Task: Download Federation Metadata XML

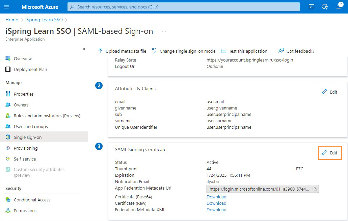Action: (x=216, y=210)
